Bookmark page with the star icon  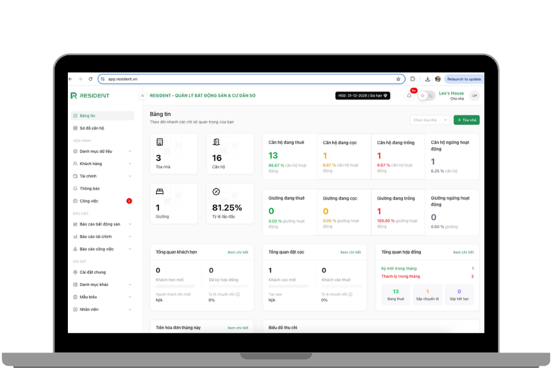coord(398,79)
